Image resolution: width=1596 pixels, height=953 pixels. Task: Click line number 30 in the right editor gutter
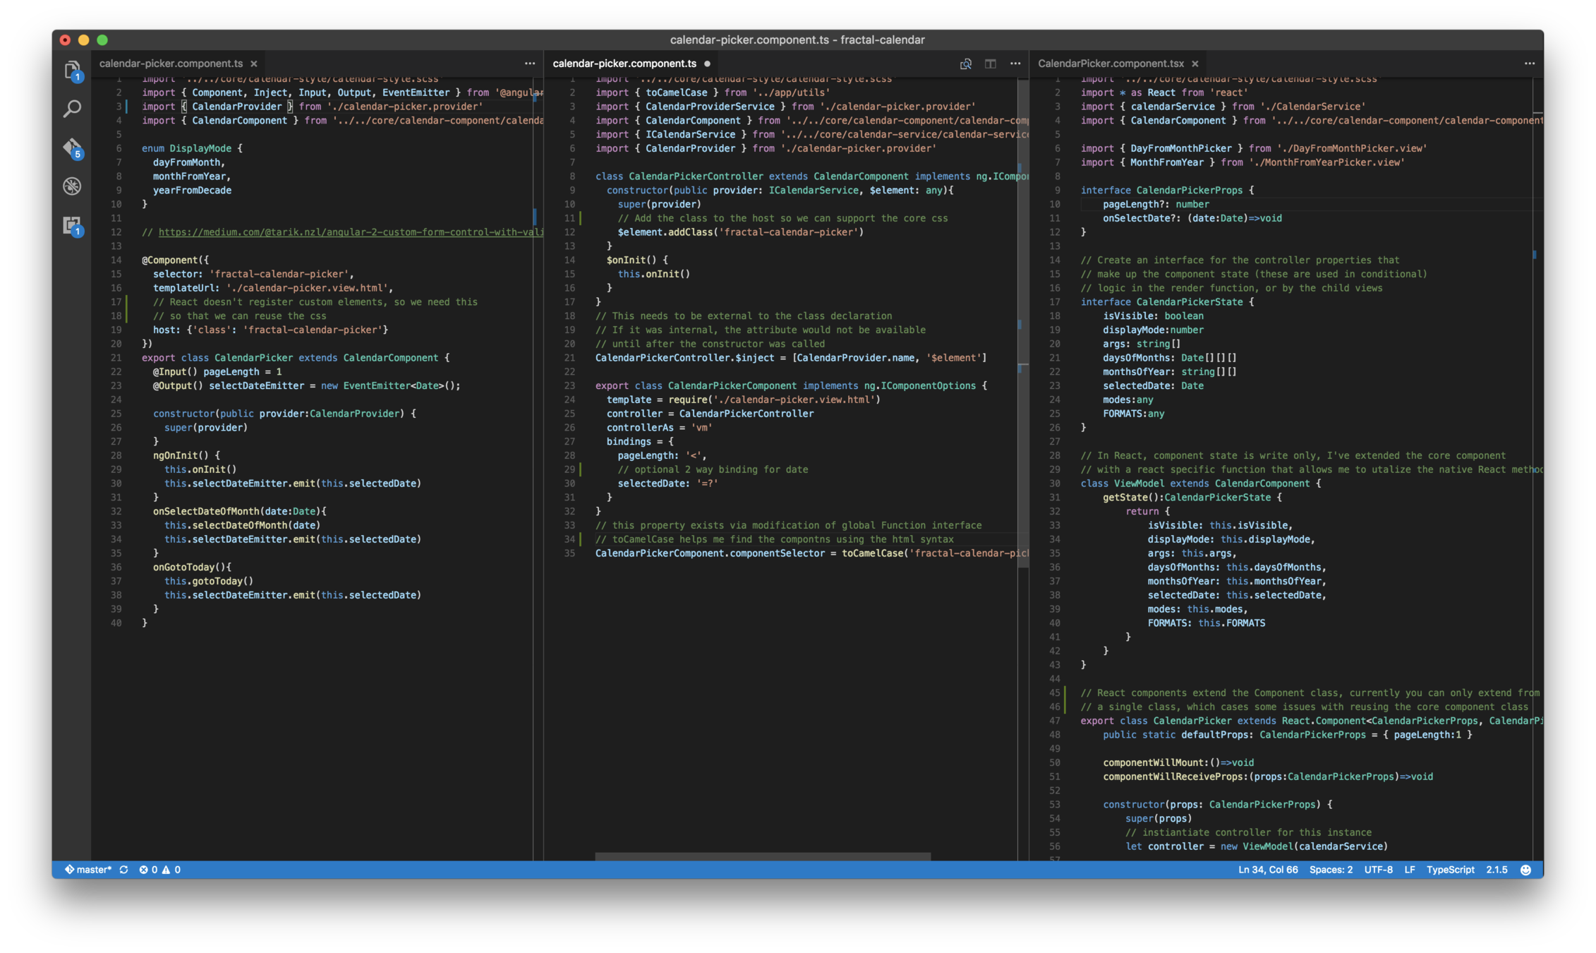[x=1054, y=484]
